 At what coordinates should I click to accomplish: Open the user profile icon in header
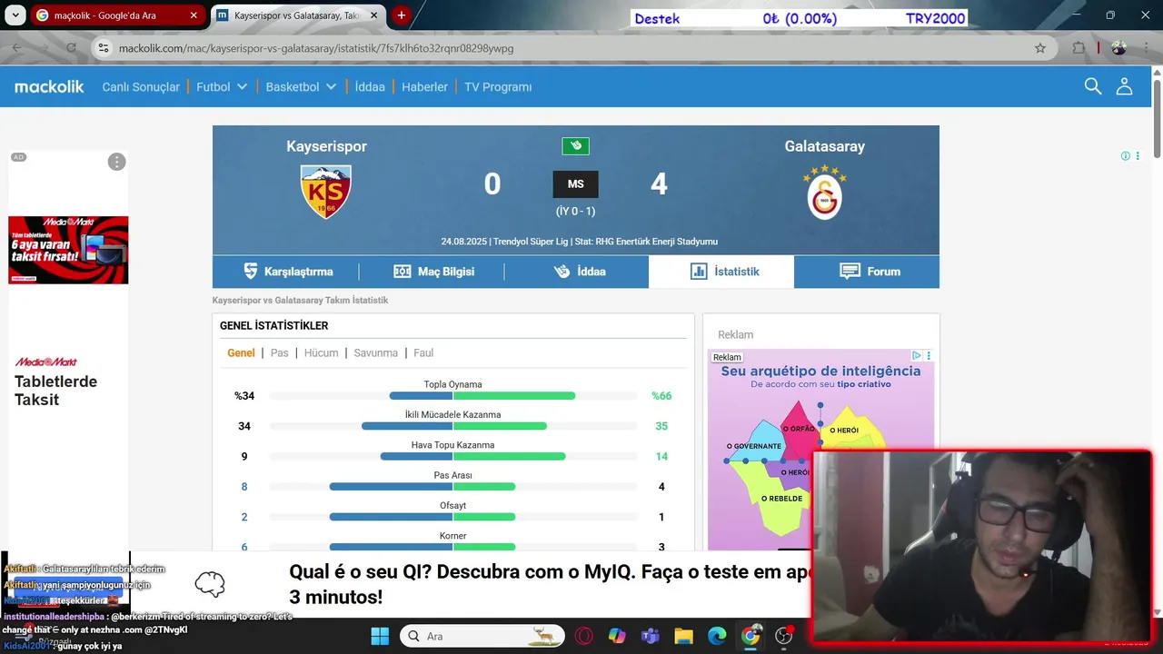click(1124, 86)
